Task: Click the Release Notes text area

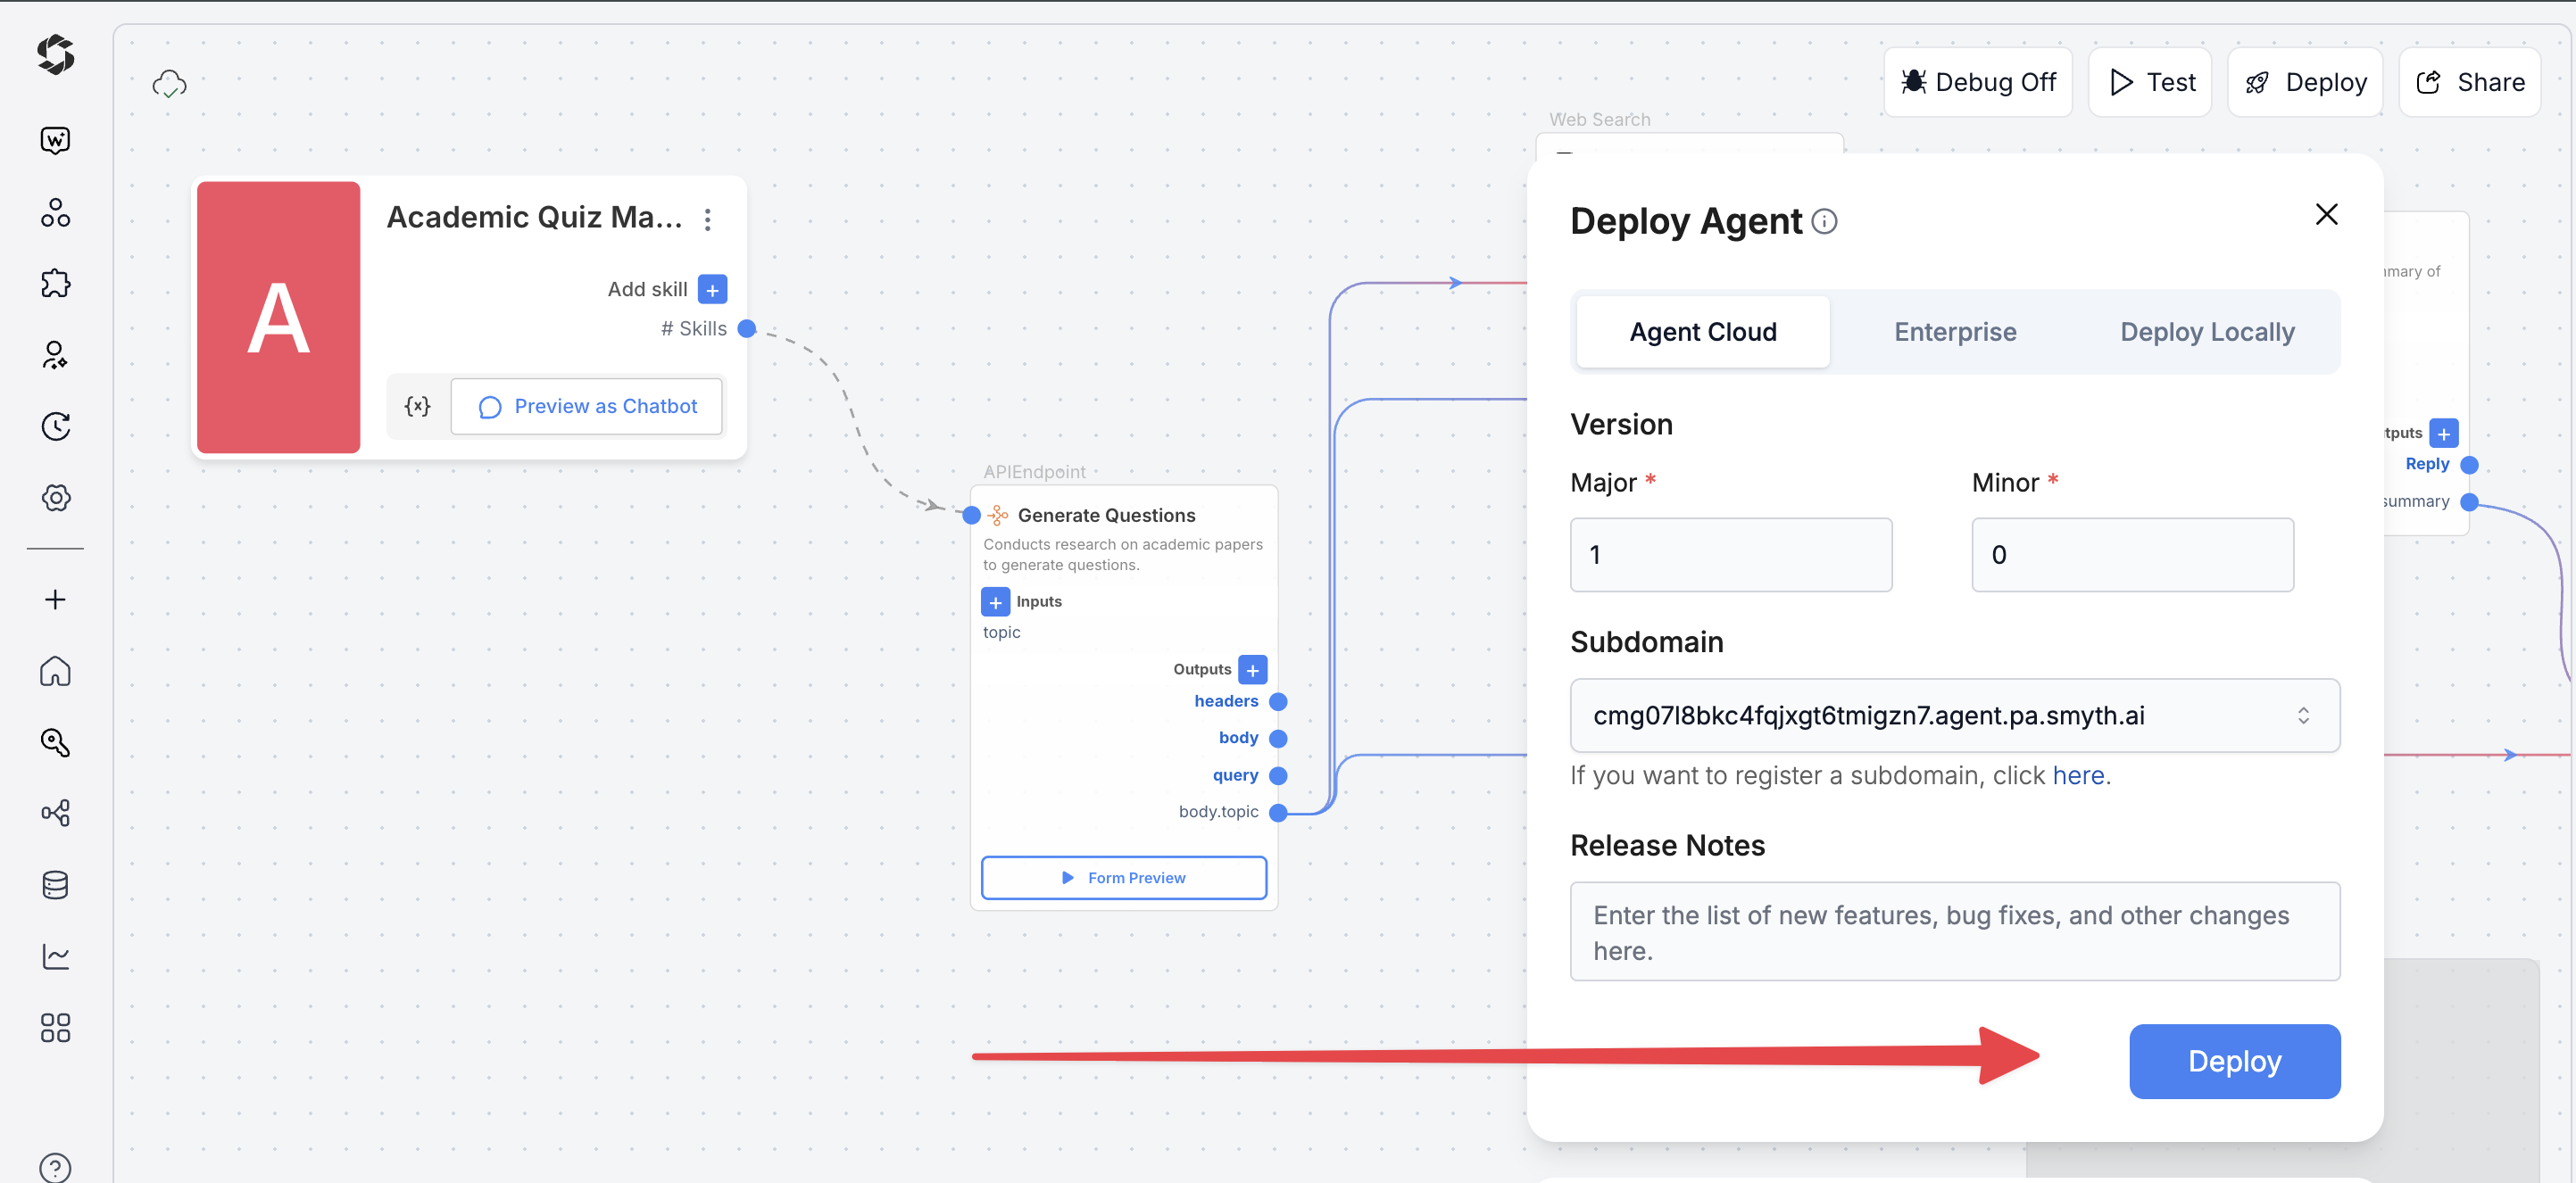Action: tap(1955, 932)
